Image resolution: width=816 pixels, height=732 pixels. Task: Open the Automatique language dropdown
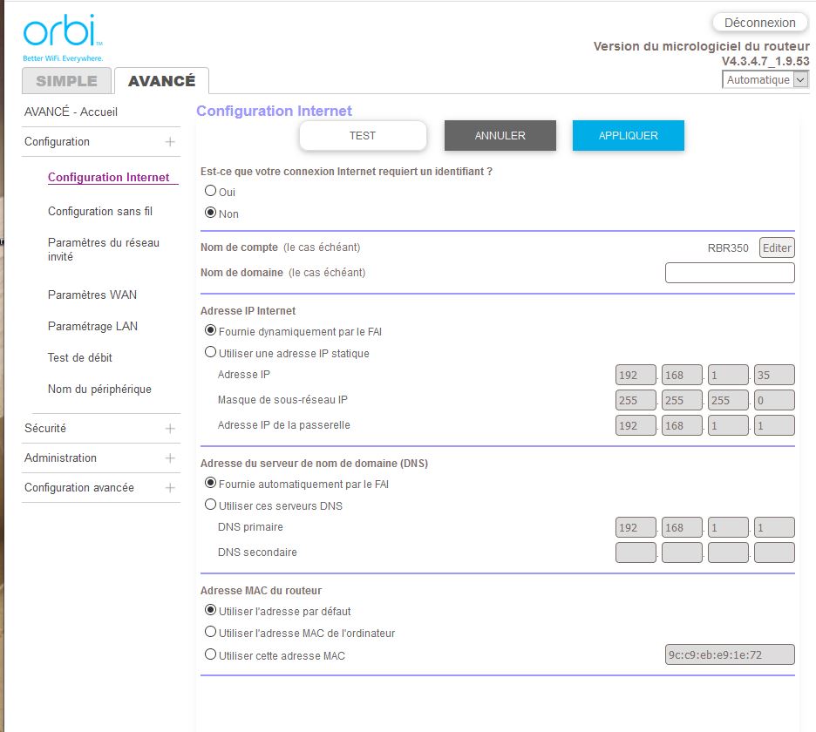click(765, 80)
